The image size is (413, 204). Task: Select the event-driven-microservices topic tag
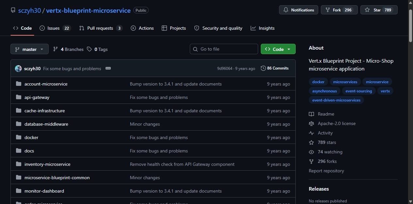[336, 100]
